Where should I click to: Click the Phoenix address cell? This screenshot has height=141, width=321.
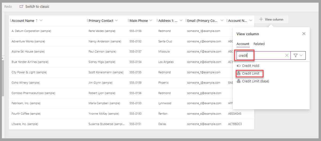click(x=163, y=83)
